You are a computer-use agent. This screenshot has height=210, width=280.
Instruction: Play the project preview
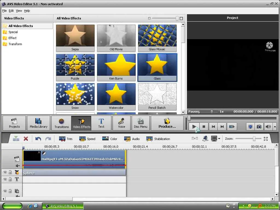pos(194,127)
